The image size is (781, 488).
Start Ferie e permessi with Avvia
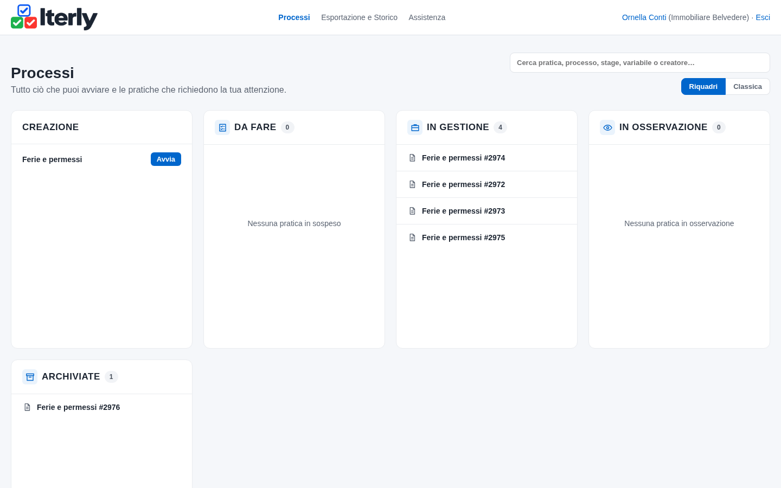pos(166,159)
